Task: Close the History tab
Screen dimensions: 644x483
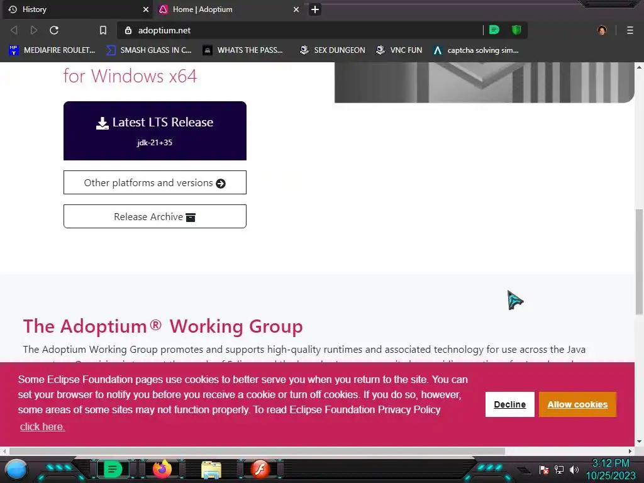Action: tap(146, 9)
